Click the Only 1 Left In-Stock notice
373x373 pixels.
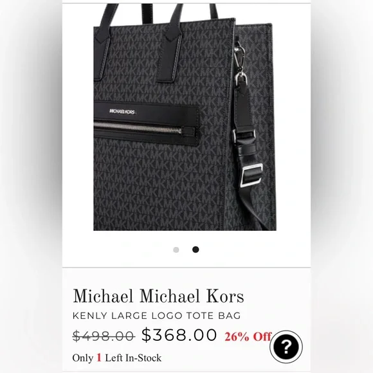(x=117, y=358)
